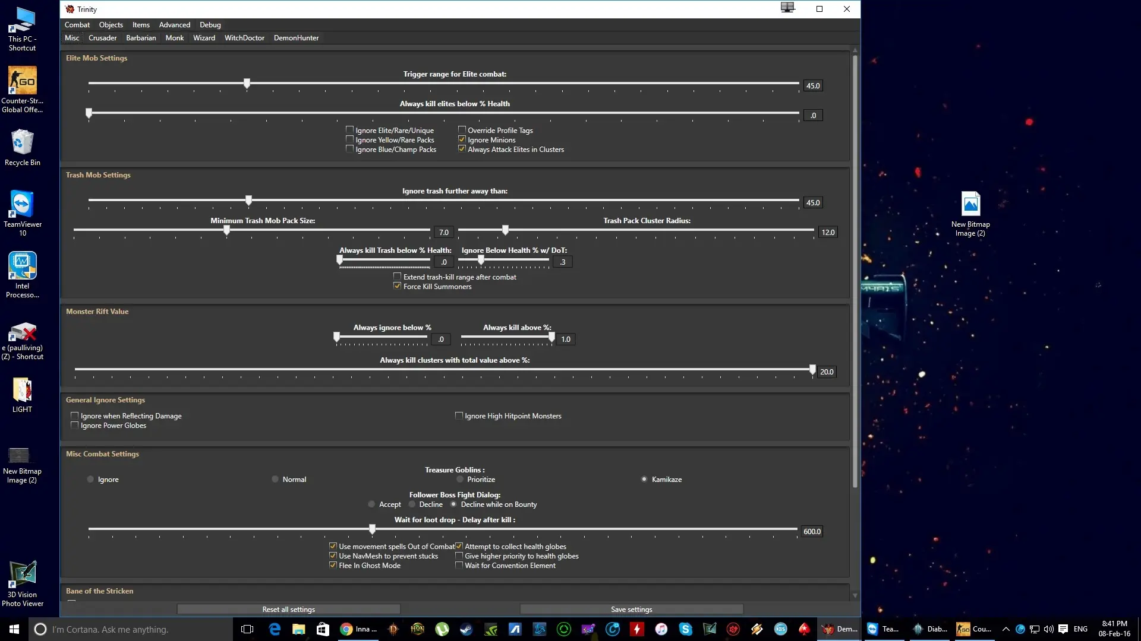Launch Diablo III from the taskbar
1141x641 pixels.
coord(393,629)
